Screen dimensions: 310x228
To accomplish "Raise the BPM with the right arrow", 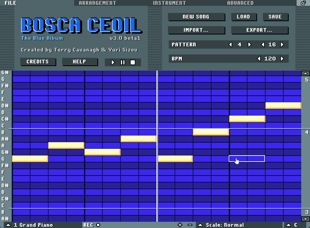I will [x=282, y=59].
